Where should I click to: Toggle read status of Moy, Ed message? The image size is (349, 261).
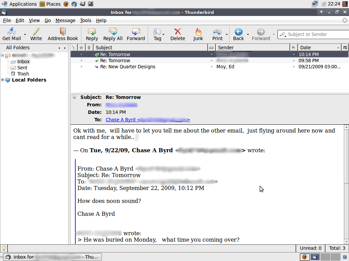tap(211, 67)
